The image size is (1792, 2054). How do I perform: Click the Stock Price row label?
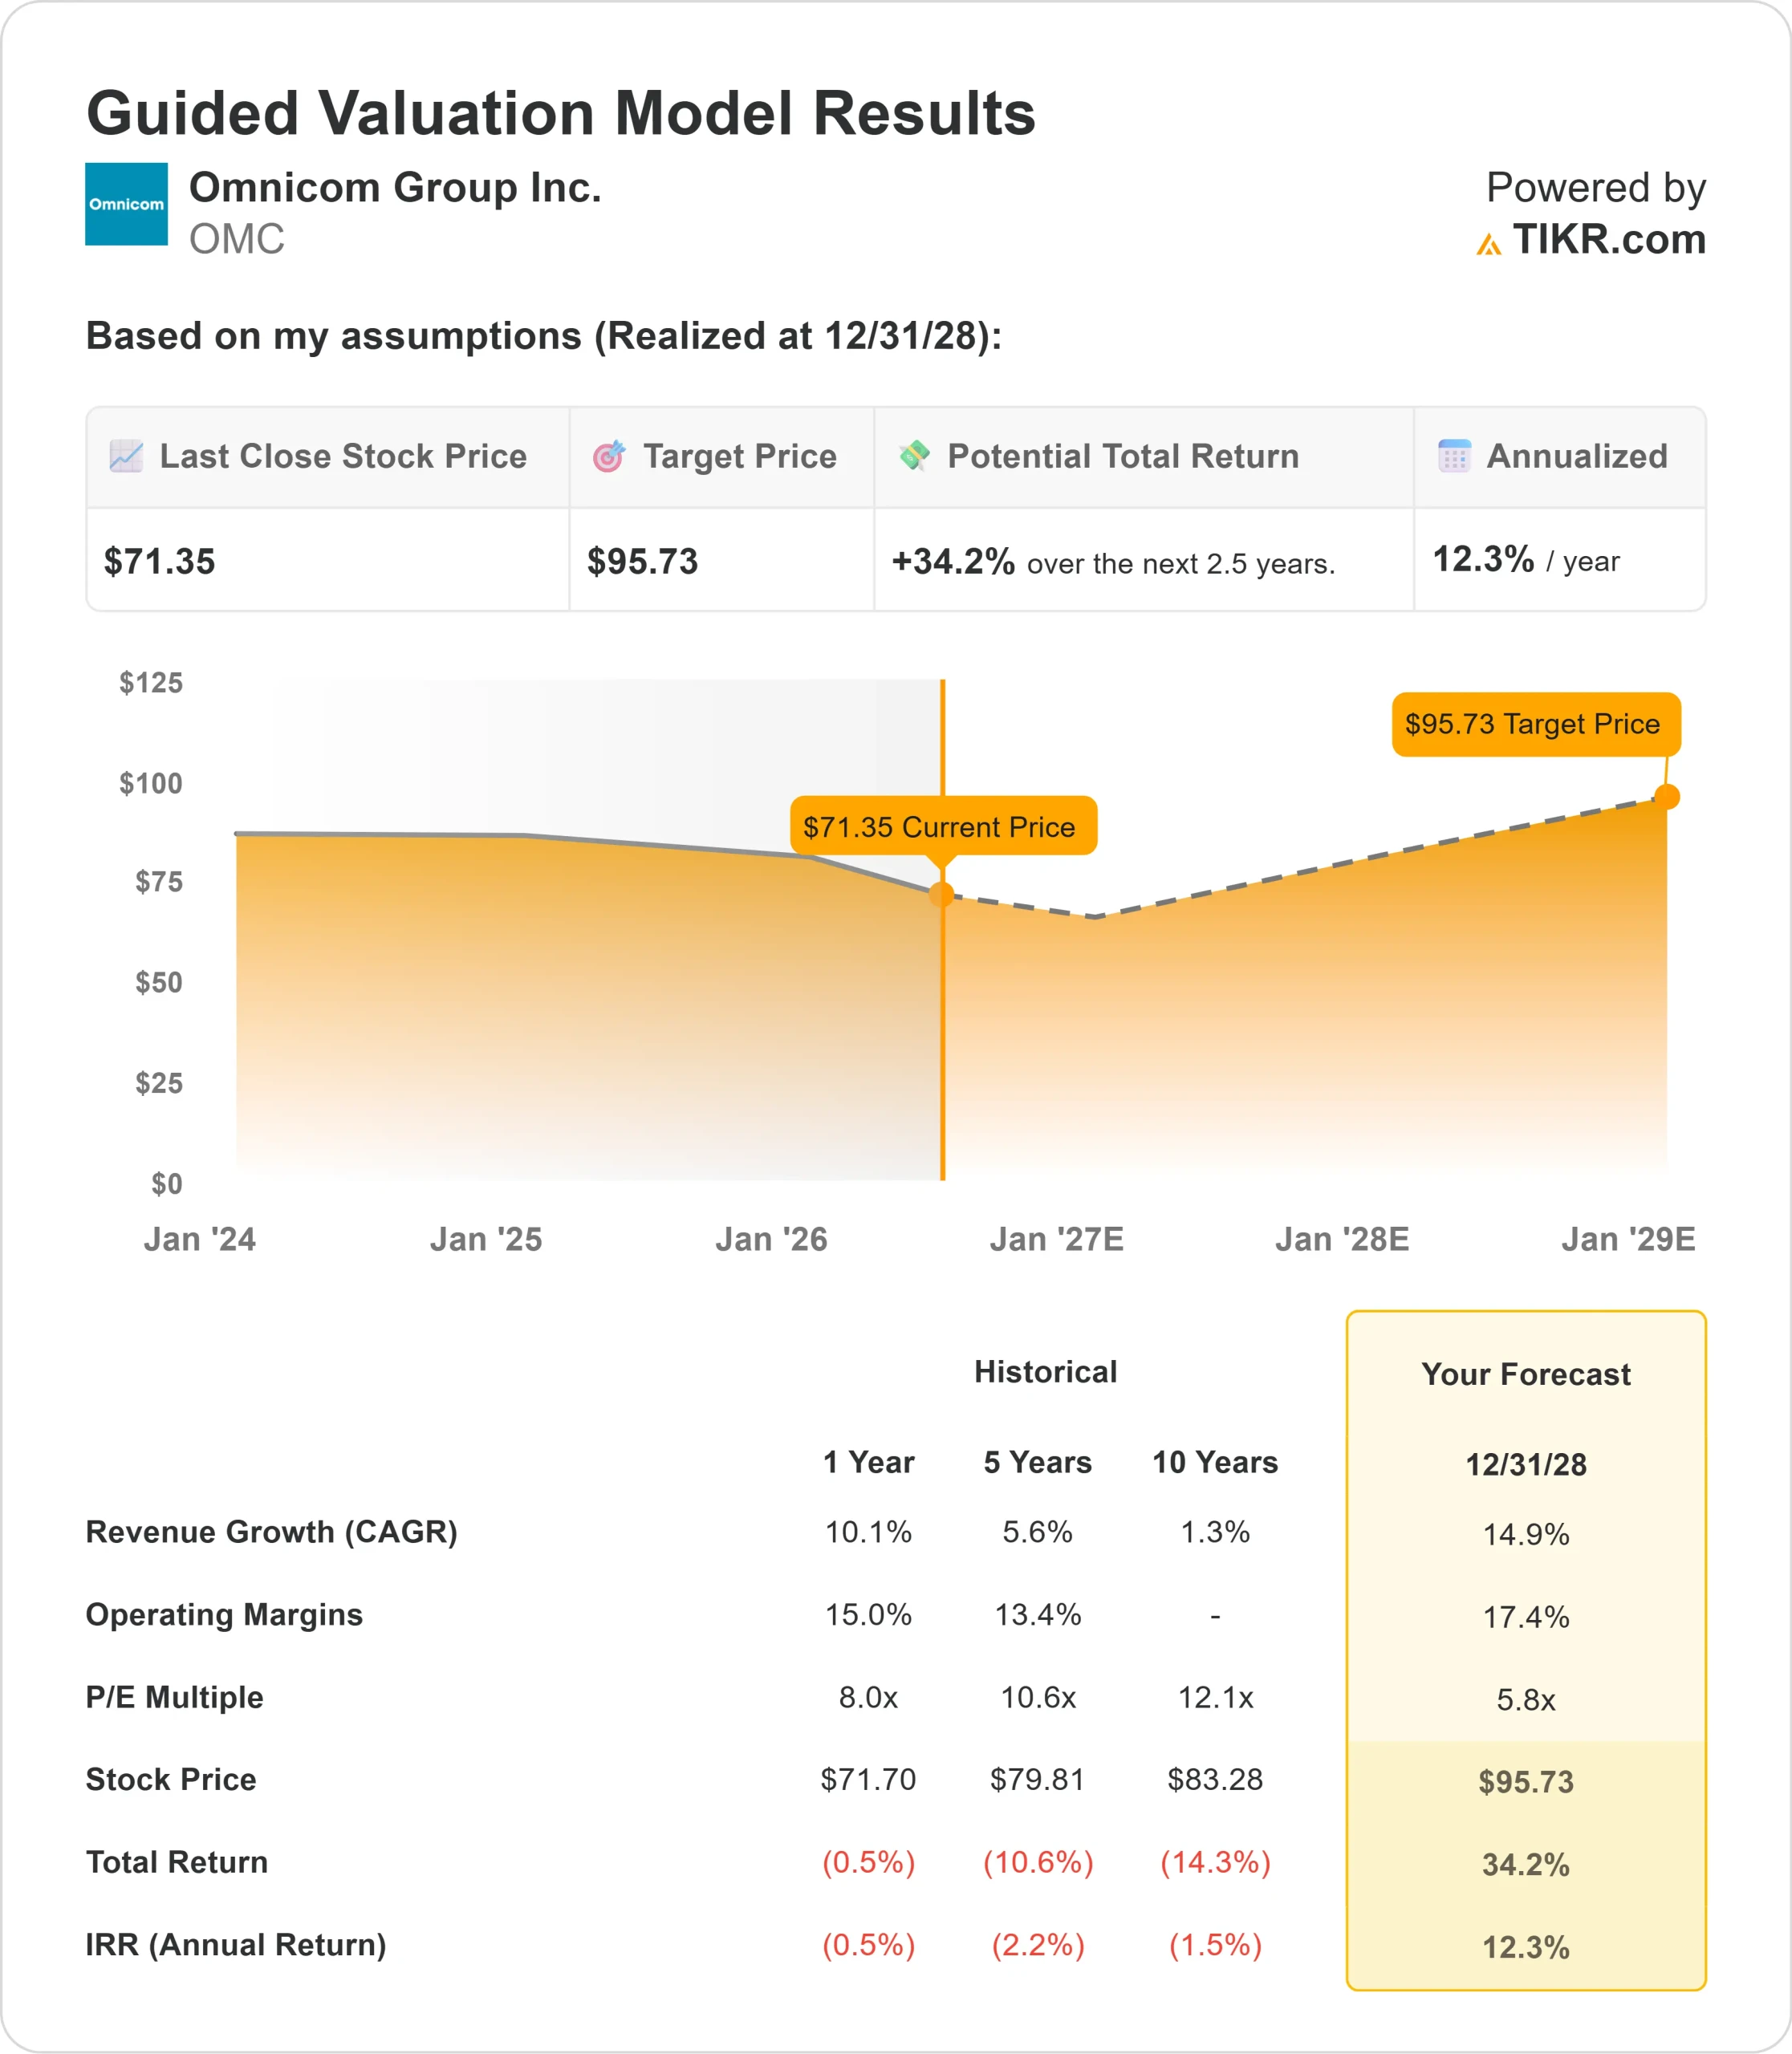point(171,1780)
